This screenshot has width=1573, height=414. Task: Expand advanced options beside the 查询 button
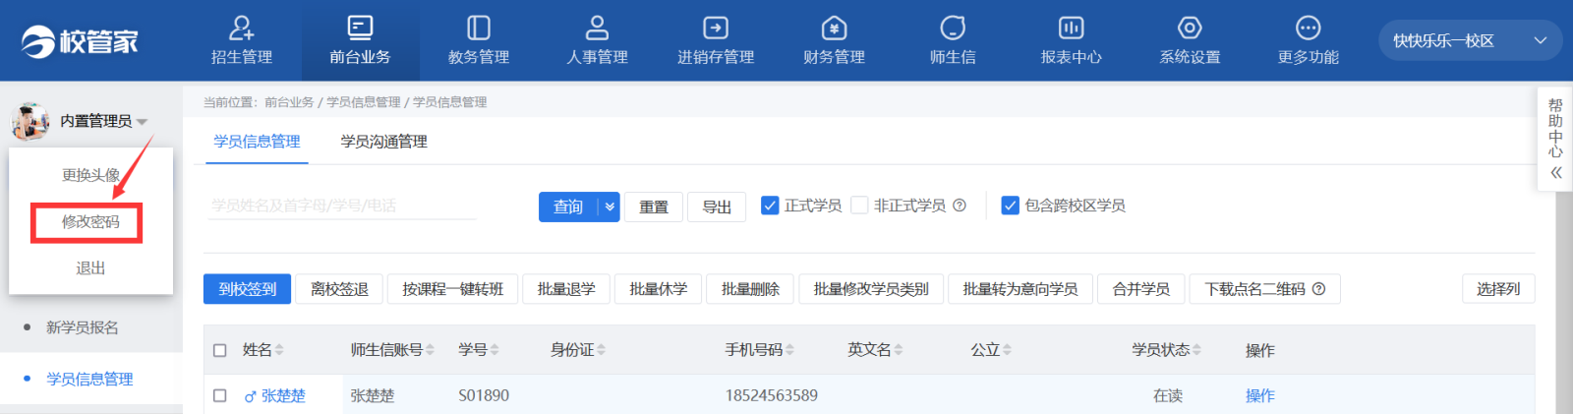[610, 207]
